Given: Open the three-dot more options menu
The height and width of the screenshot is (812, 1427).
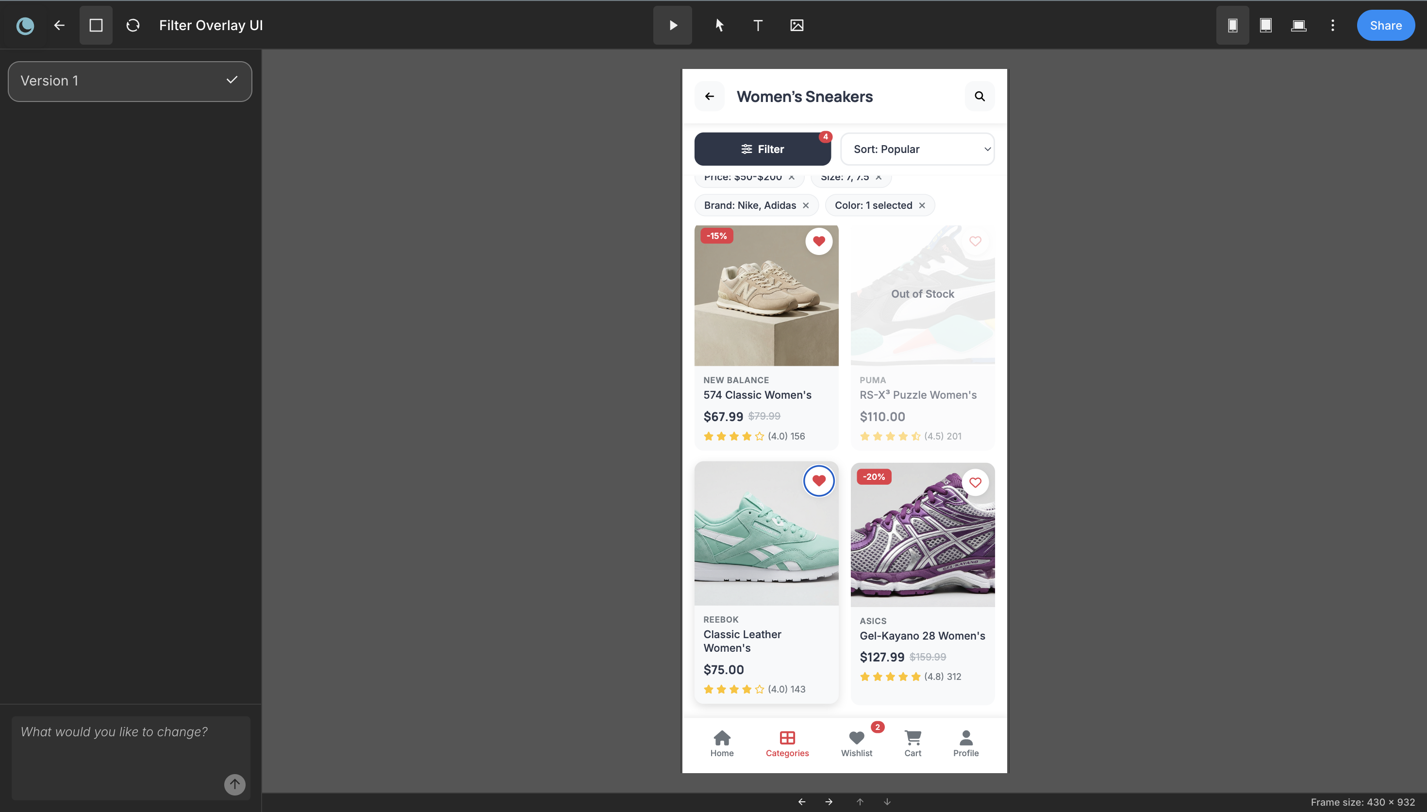Looking at the screenshot, I should [x=1333, y=25].
